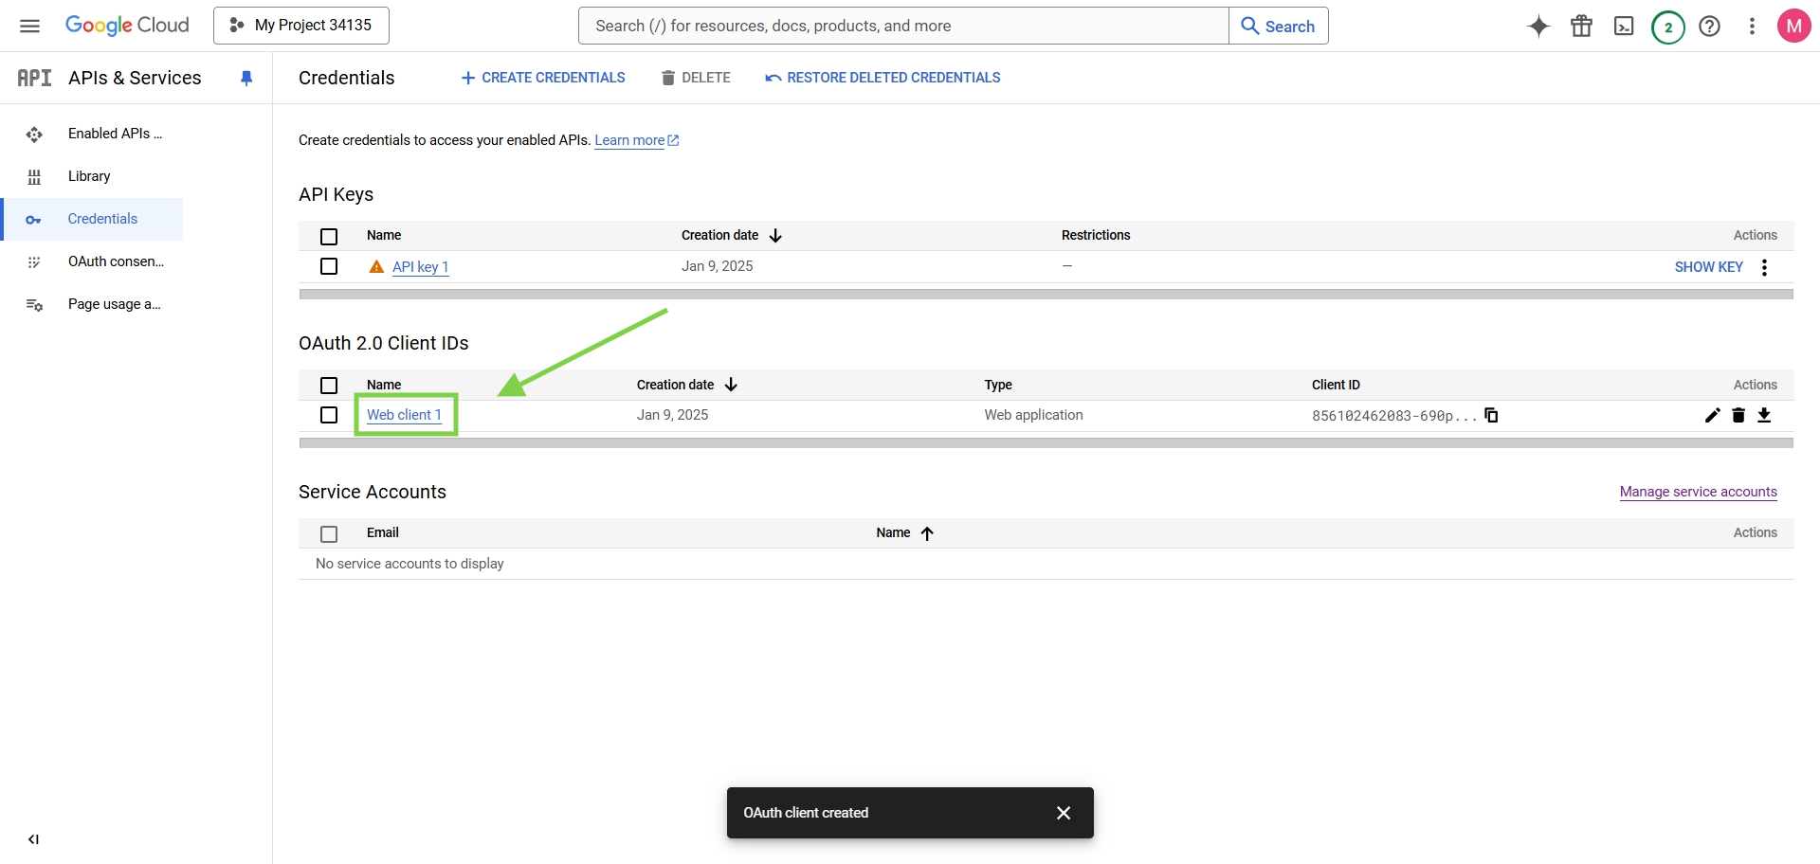Edit Web client 1 with pencil icon
The image size is (1820, 864).
[1712, 415]
